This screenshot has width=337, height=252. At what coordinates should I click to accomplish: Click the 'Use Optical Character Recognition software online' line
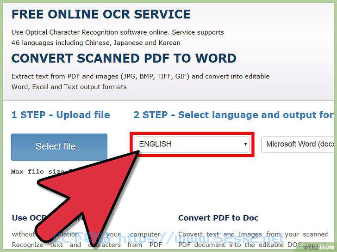tap(118, 32)
